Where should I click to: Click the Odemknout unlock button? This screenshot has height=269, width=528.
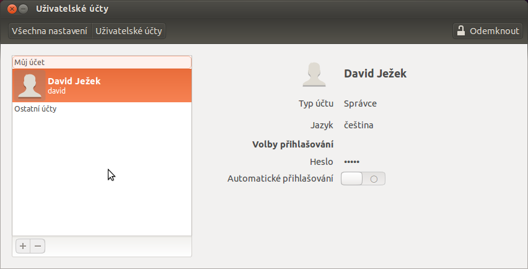point(488,30)
